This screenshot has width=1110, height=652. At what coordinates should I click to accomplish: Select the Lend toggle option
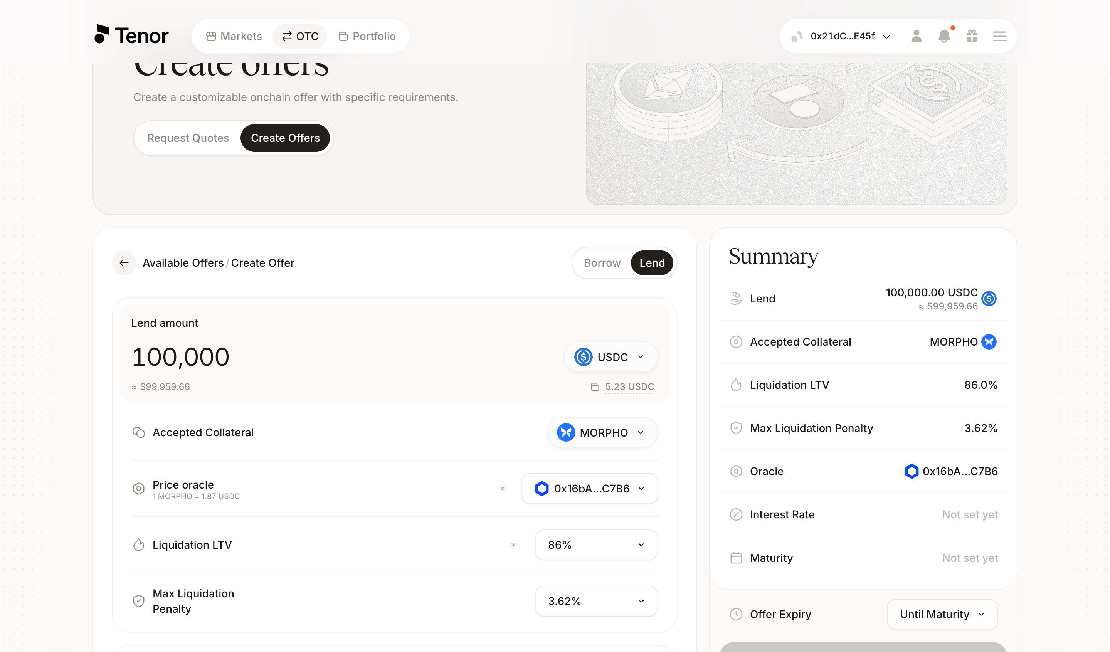coord(652,262)
